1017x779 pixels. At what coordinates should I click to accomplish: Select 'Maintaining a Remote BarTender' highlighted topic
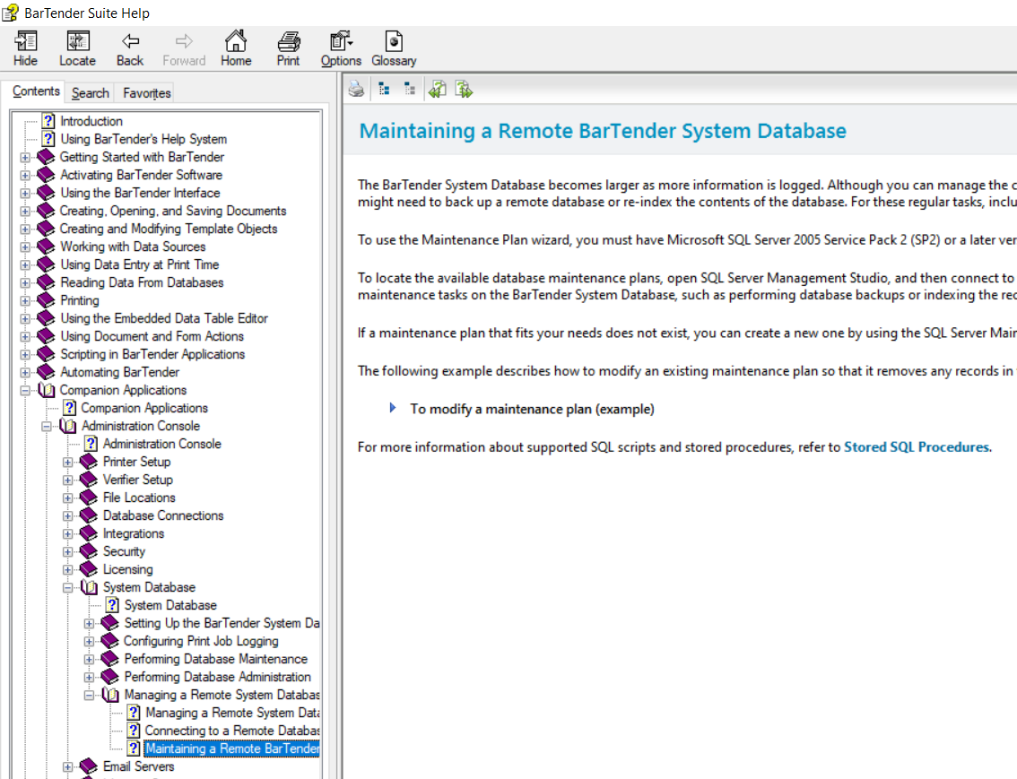tap(232, 749)
